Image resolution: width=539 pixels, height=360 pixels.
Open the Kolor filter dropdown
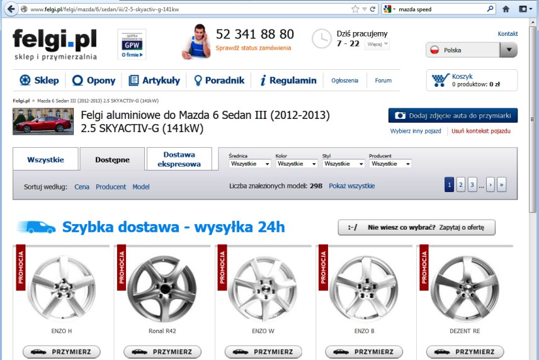297,164
